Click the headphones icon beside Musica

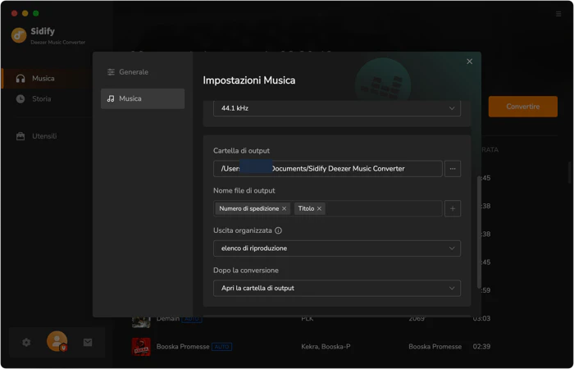click(x=20, y=79)
